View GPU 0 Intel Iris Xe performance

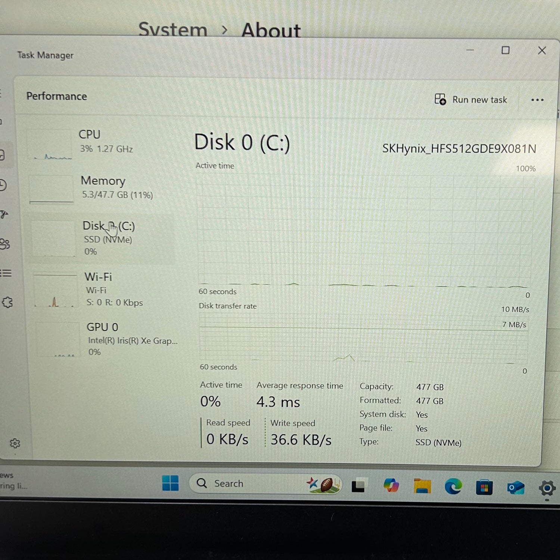[105, 339]
